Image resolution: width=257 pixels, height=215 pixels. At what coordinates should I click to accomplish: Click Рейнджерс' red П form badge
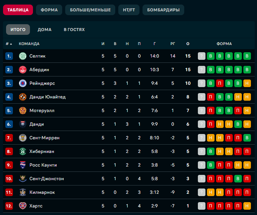point(219,83)
